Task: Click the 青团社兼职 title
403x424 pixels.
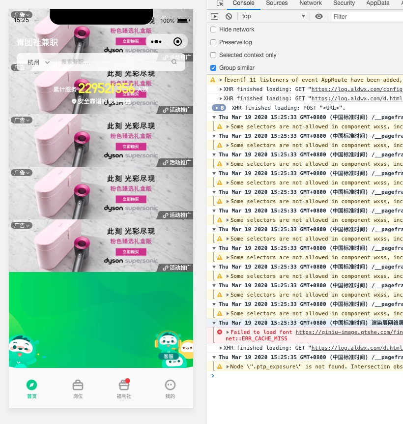Action: tap(37, 42)
